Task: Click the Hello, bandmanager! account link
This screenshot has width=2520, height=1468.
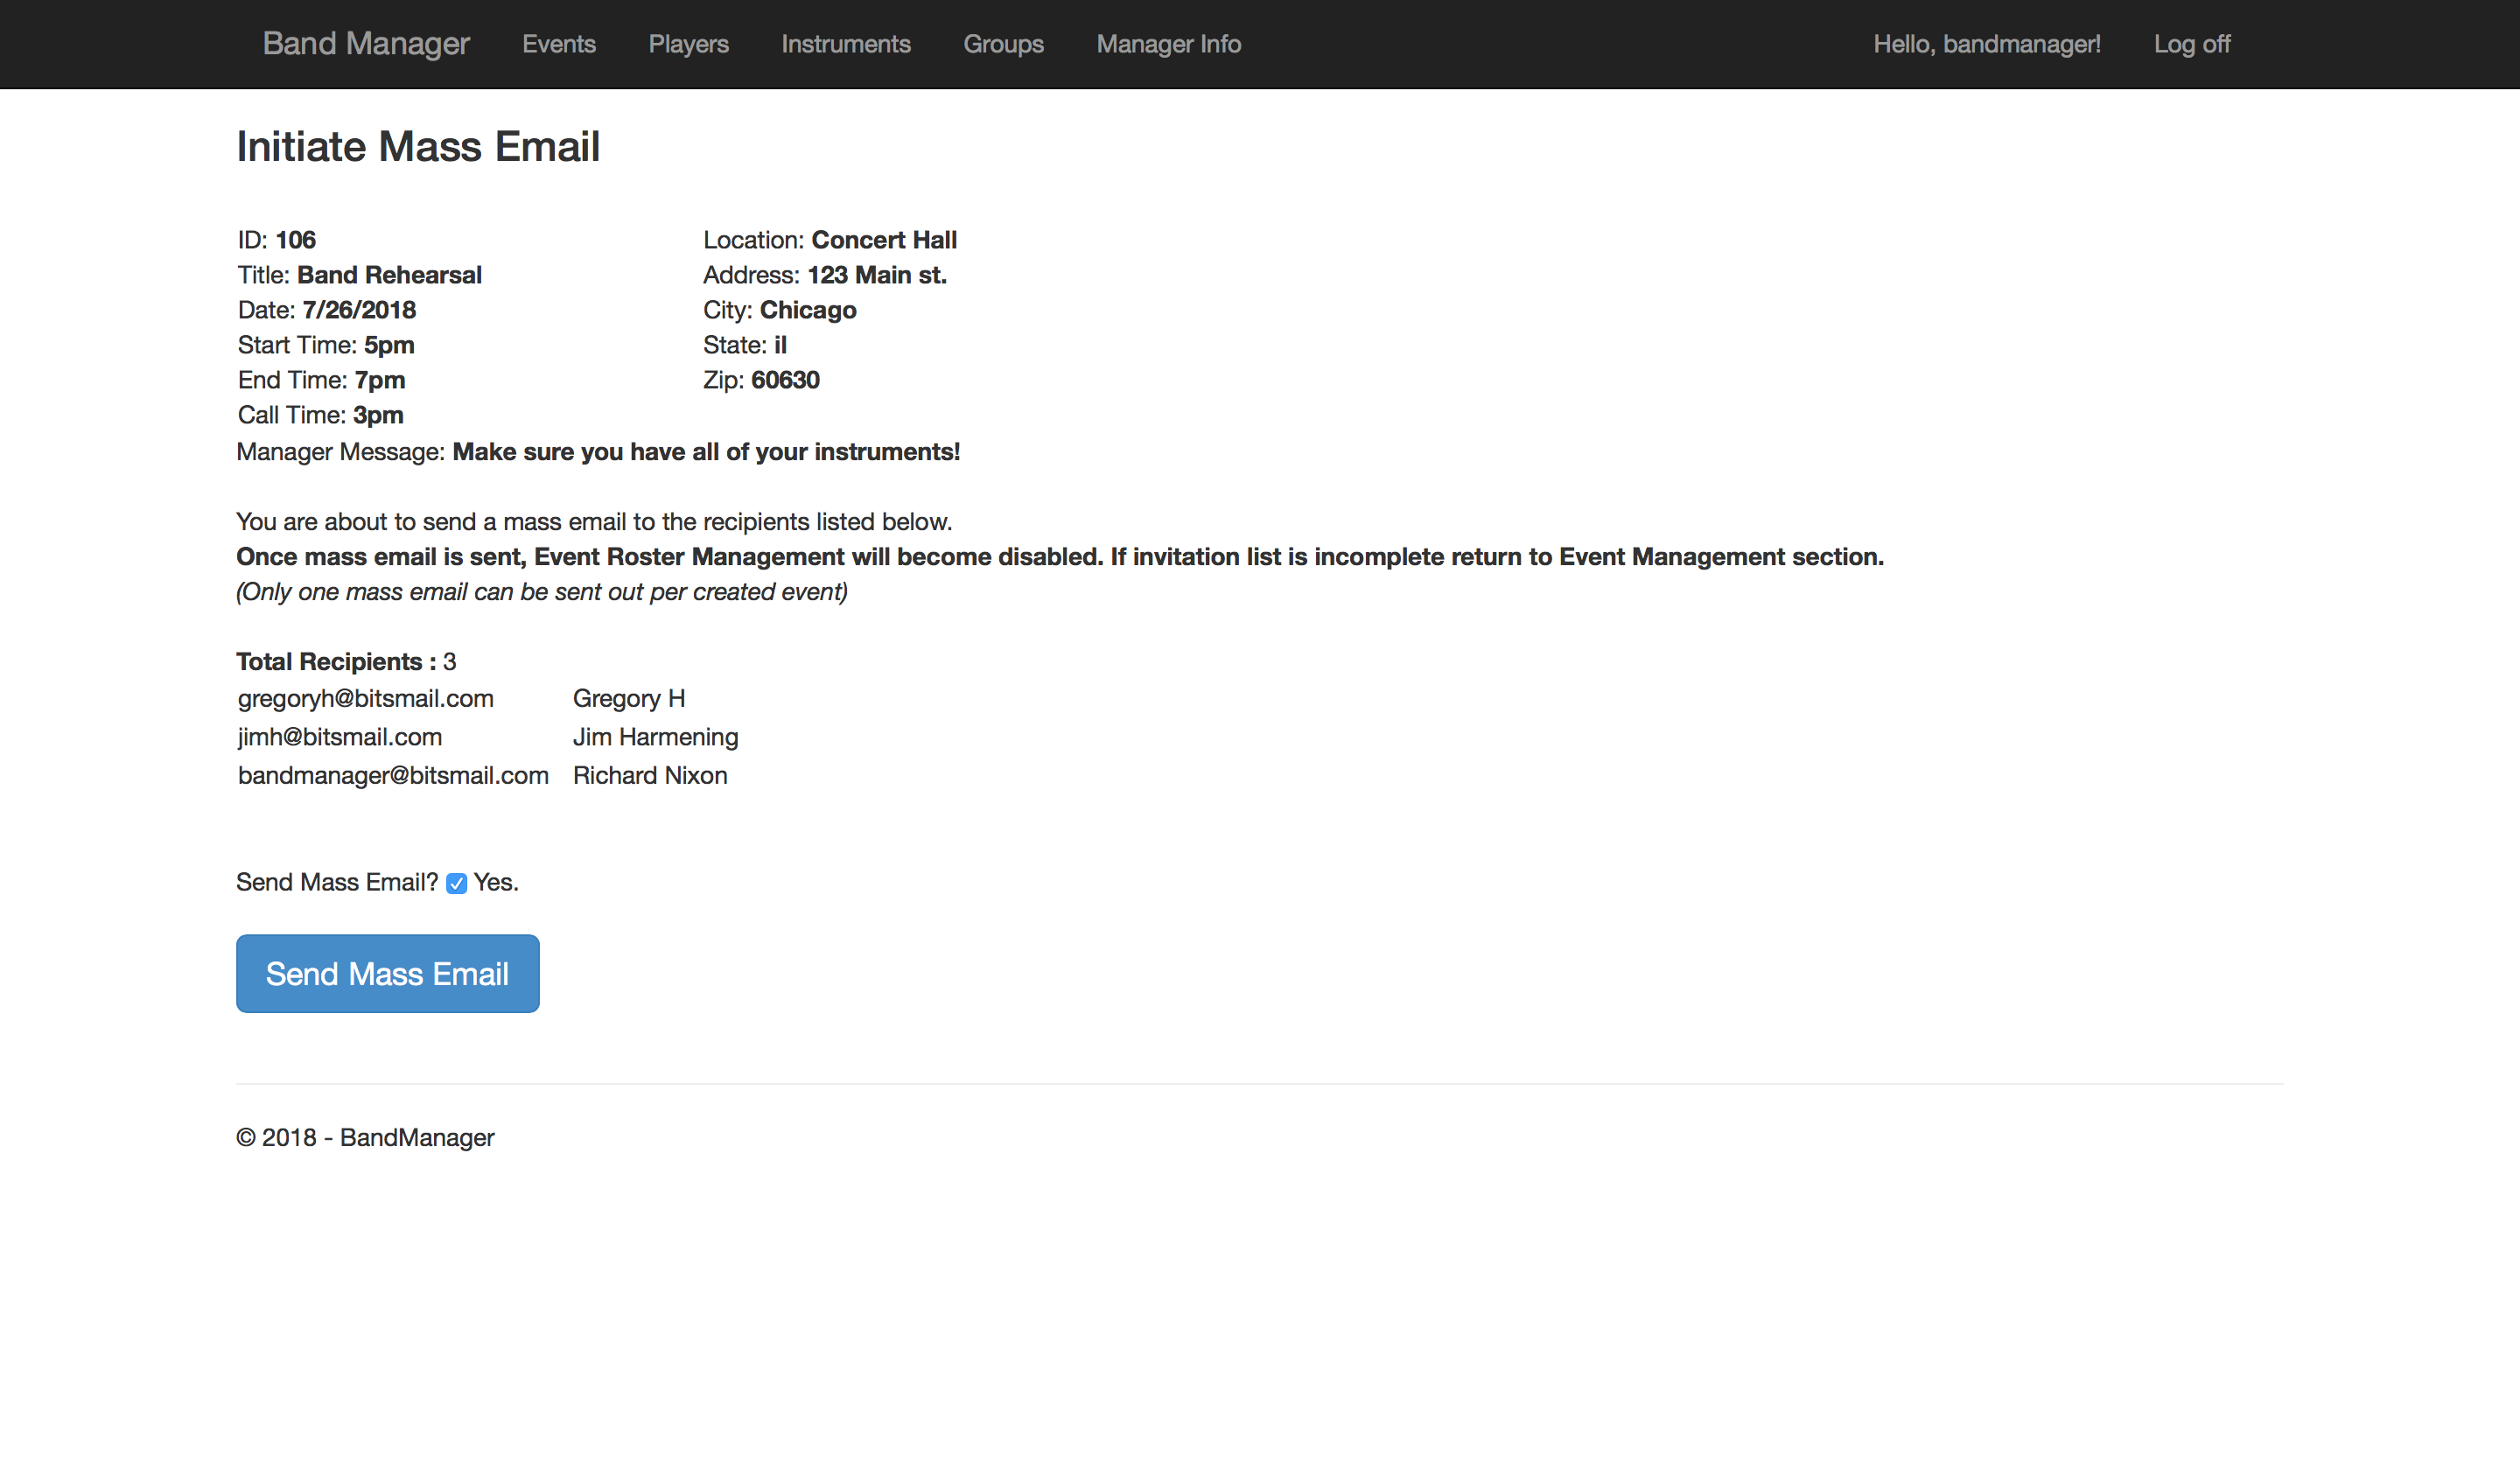Action: (x=1986, y=44)
